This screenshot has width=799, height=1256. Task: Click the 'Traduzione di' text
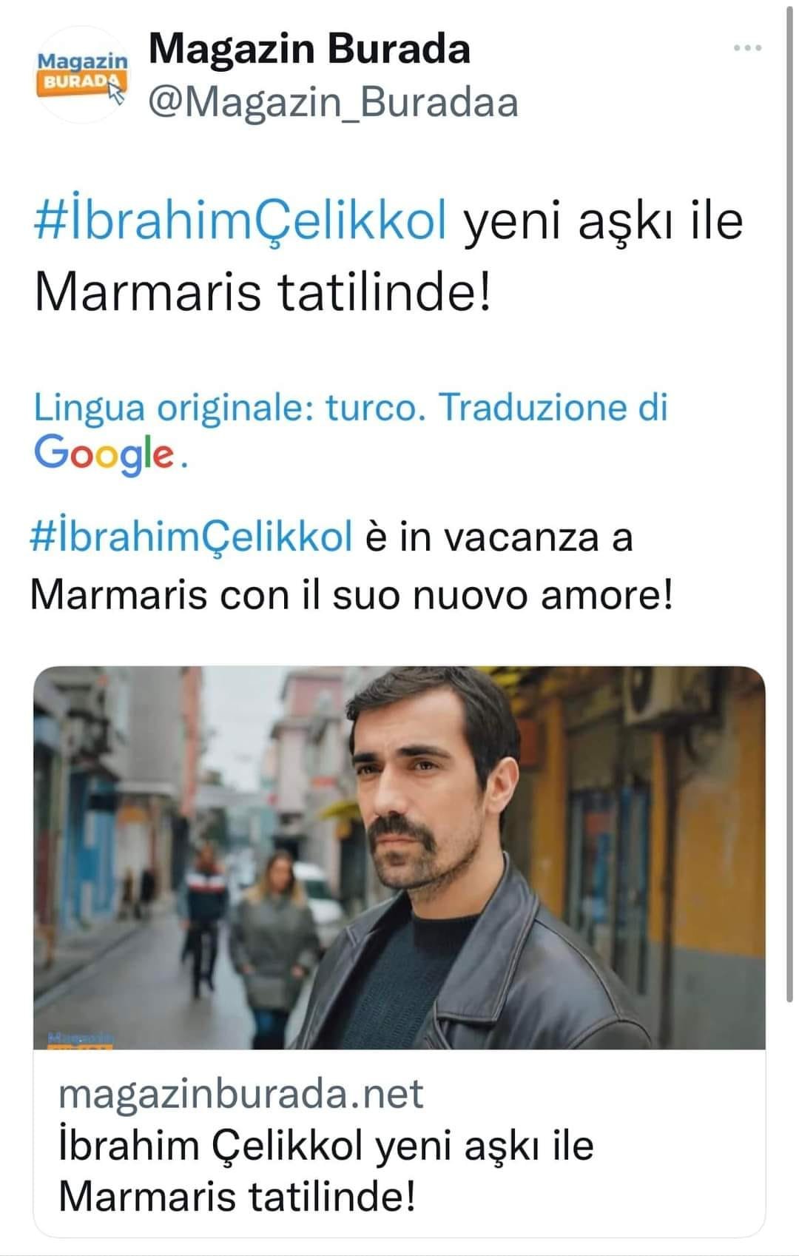[554, 406]
